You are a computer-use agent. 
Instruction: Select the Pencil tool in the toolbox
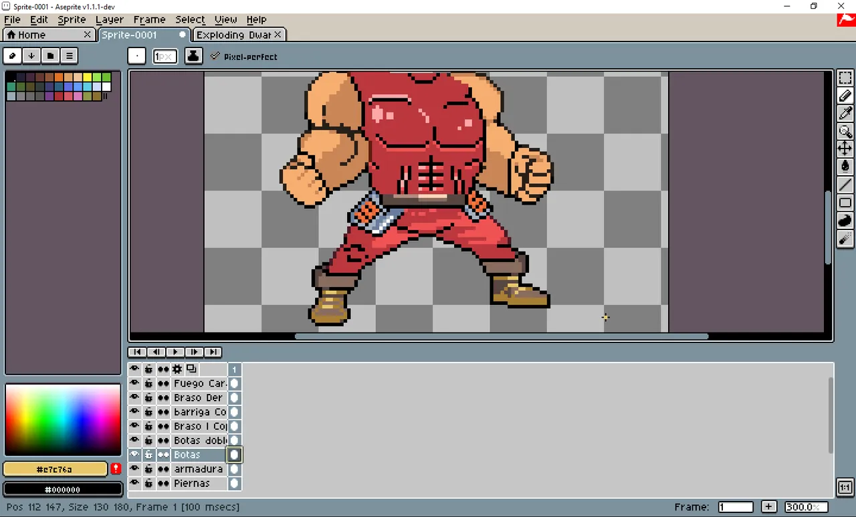tap(845, 96)
